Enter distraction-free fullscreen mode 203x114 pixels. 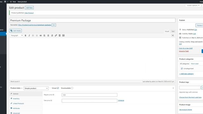173,35
